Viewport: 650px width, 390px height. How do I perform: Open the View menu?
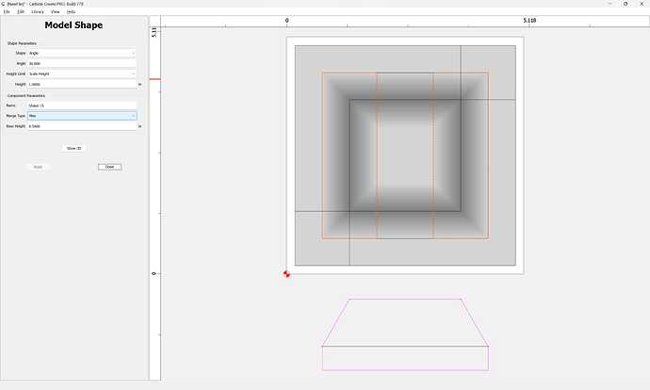[56, 11]
